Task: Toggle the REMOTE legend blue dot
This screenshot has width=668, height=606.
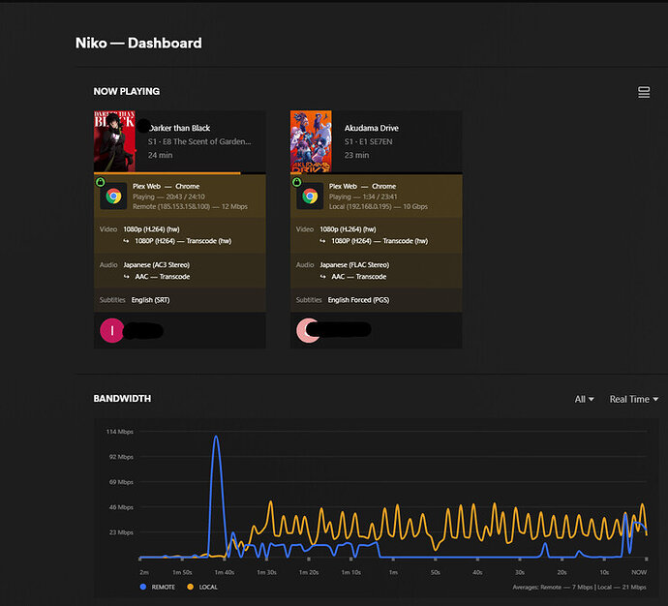Action: (x=143, y=587)
